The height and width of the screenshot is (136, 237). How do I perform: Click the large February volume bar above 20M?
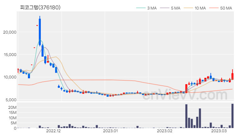coord(186,116)
